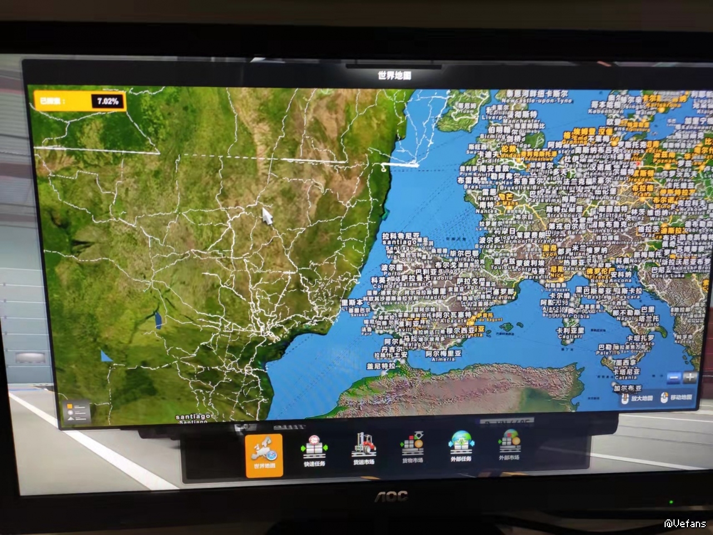Open the map legend icon
The height and width of the screenshot is (535, 713).
tap(77, 413)
